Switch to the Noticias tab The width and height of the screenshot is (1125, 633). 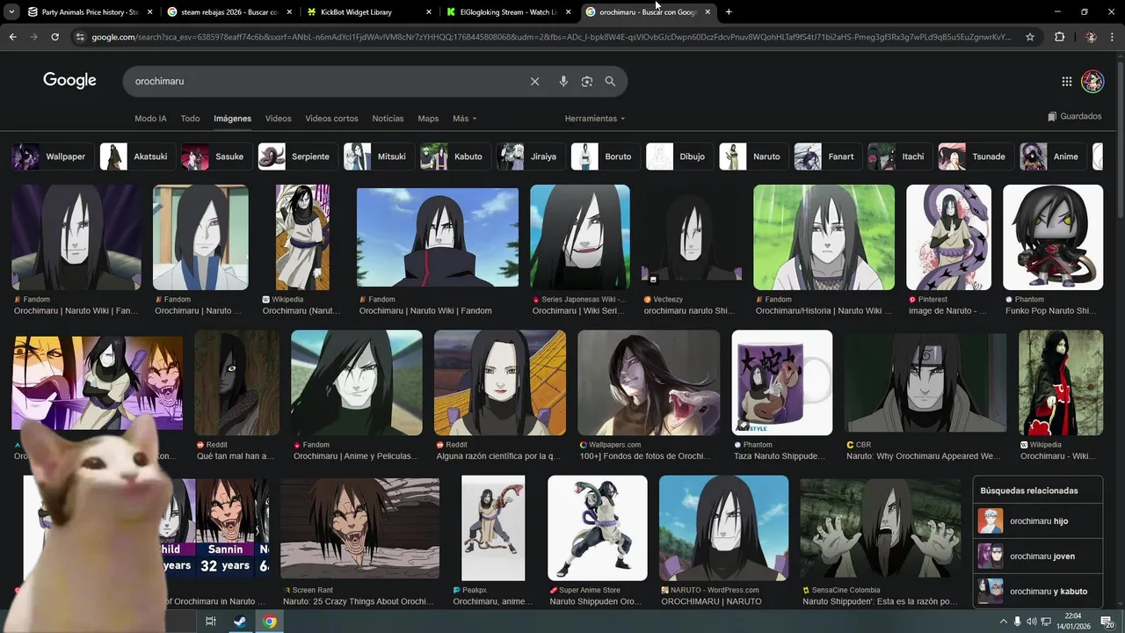[x=388, y=119]
